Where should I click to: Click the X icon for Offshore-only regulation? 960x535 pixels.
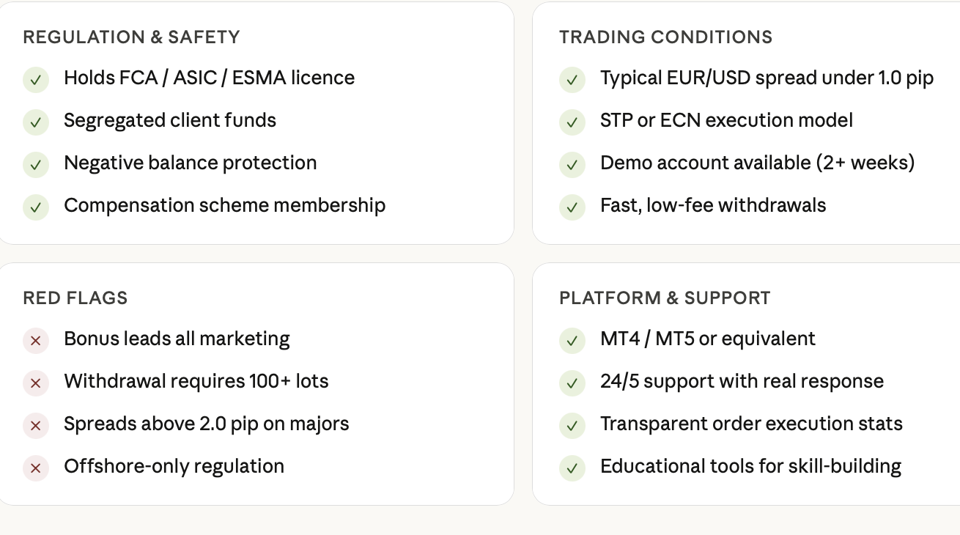coord(36,468)
